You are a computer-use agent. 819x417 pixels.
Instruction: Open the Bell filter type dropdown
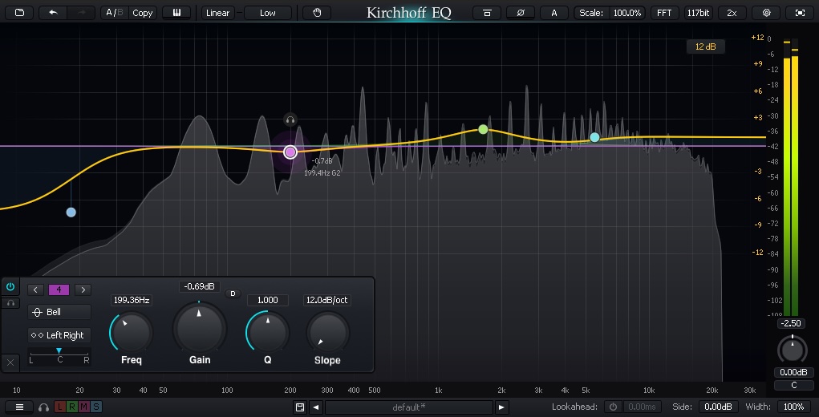(x=59, y=312)
